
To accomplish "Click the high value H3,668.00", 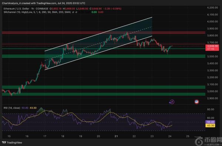I will click(x=69, y=9).
